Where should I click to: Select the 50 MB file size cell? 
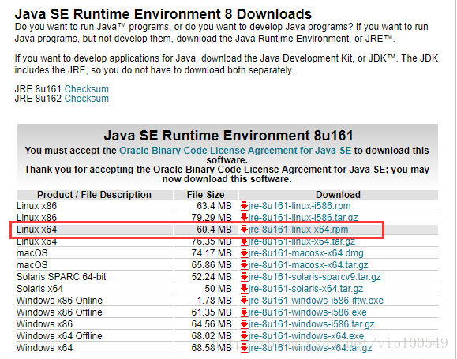pyautogui.click(x=206, y=289)
